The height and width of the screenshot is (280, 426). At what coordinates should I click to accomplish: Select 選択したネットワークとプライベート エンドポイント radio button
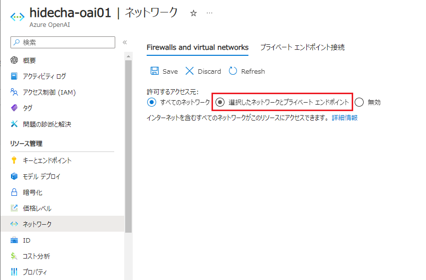click(x=220, y=102)
